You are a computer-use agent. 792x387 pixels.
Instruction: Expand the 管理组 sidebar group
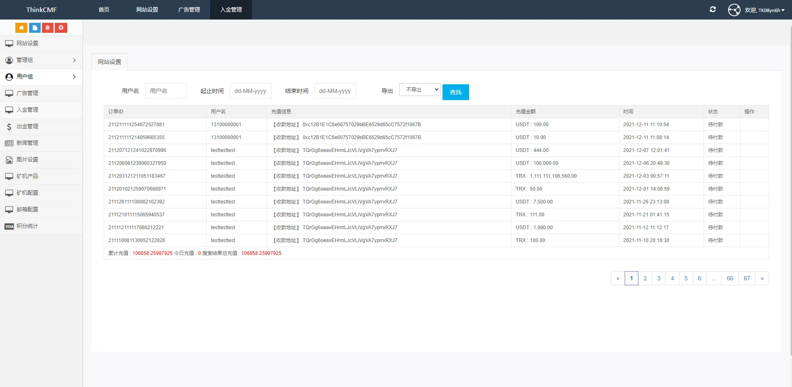(x=41, y=60)
